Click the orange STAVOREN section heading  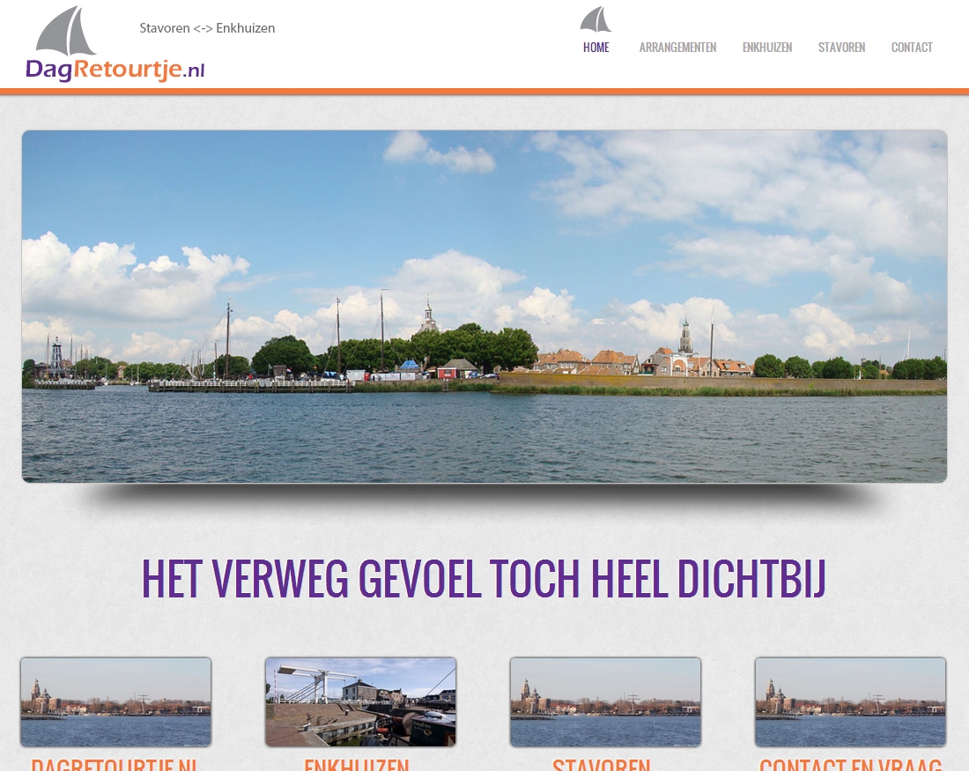[x=602, y=764]
